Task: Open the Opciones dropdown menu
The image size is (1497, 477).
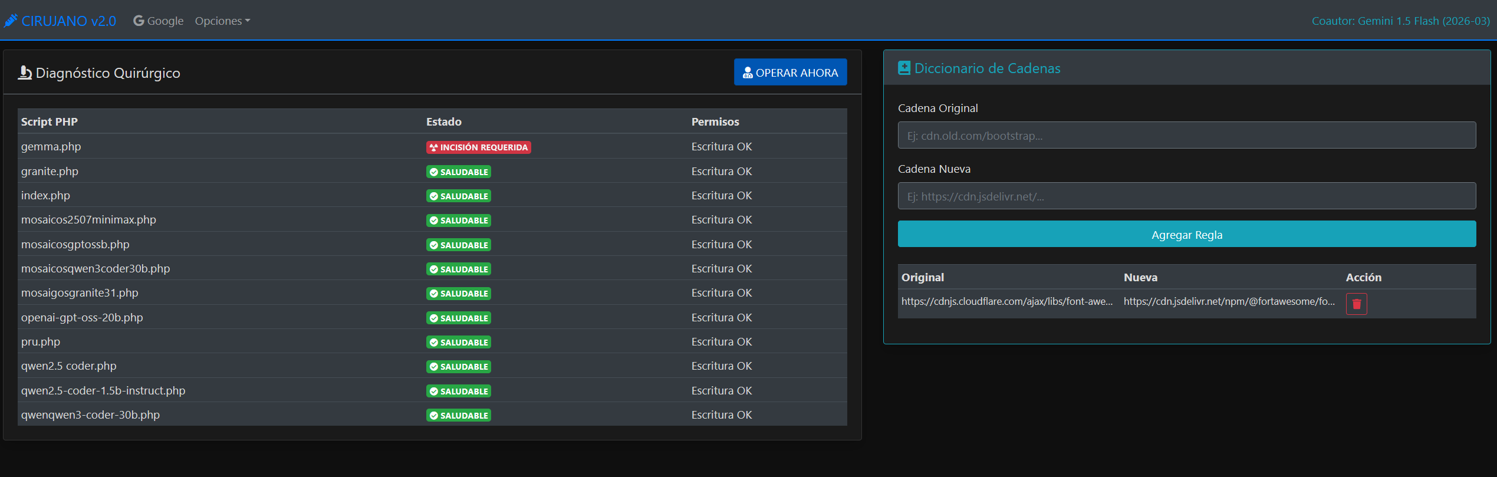Action: [222, 21]
